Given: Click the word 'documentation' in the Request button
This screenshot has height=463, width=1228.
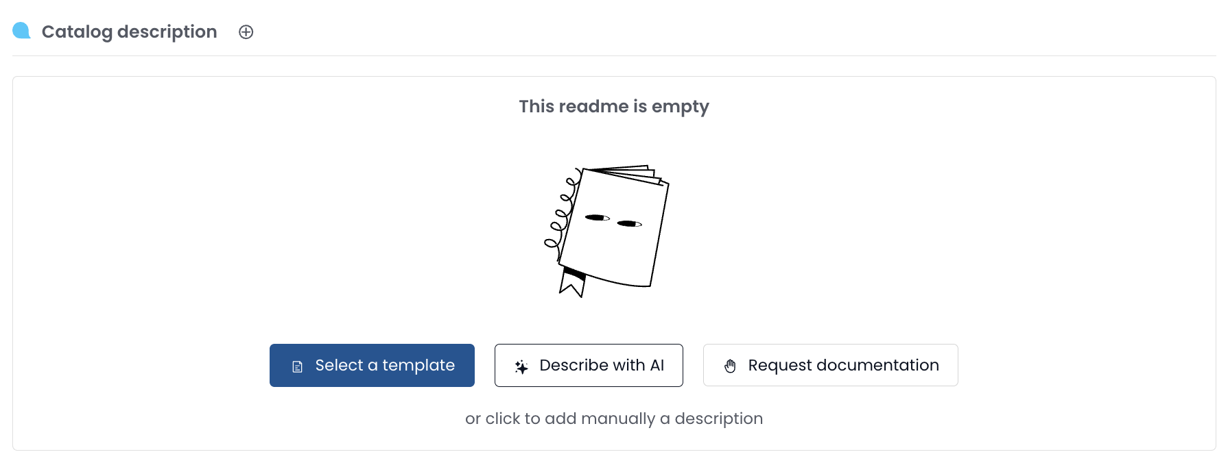Looking at the screenshot, I should click(x=877, y=365).
